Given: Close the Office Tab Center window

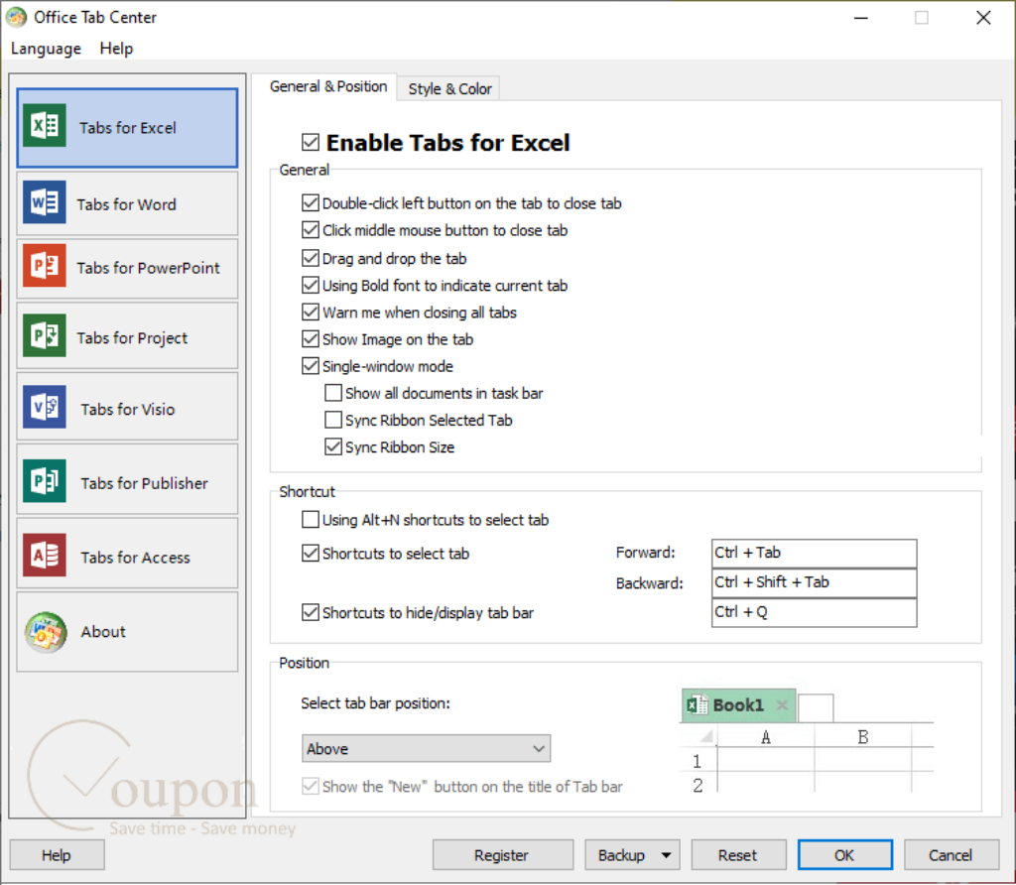Looking at the screenshot, I should click(983, 18).
